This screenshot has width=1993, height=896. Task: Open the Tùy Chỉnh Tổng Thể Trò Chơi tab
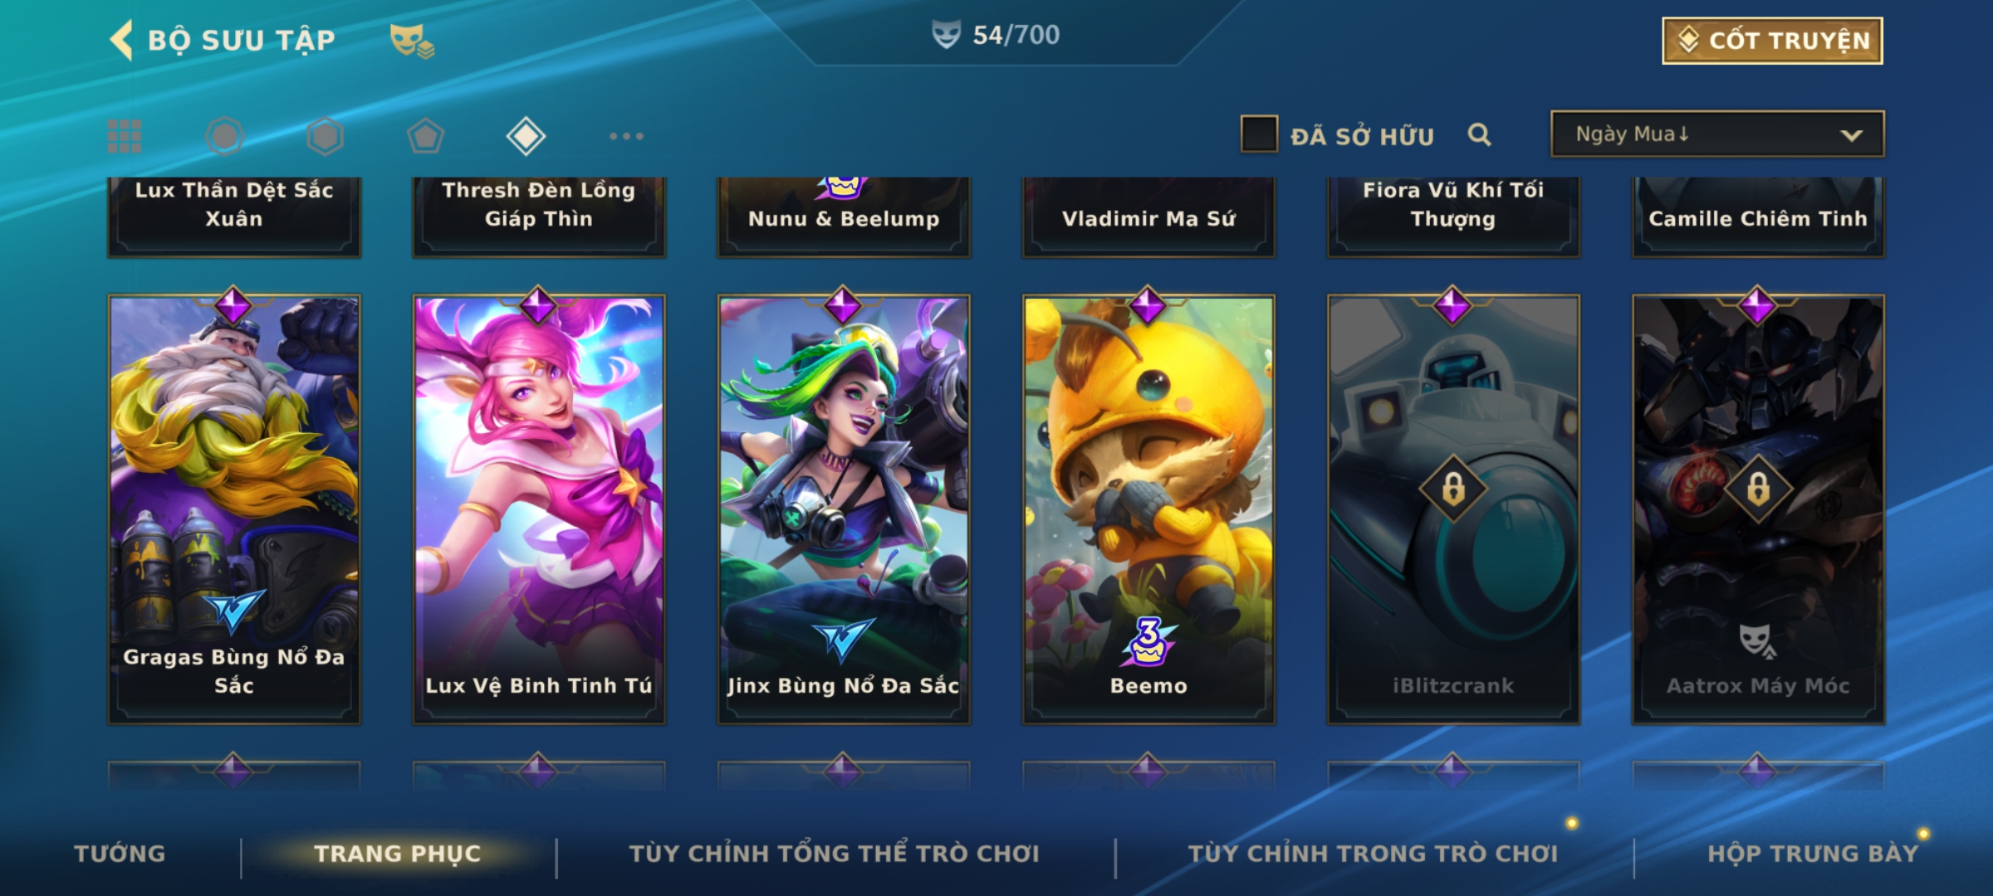(x=834, y=854)
